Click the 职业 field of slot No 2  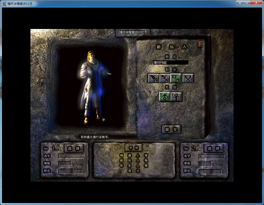(x=210, y=171)
